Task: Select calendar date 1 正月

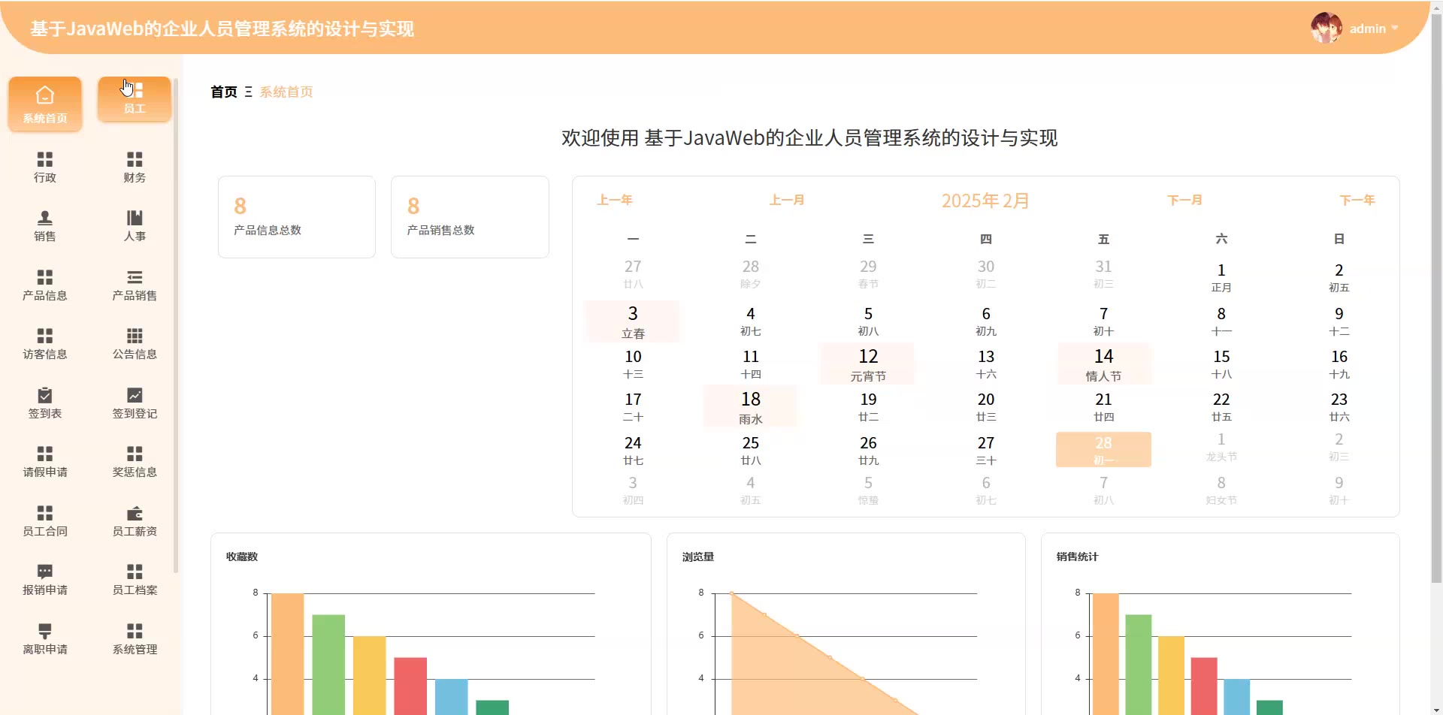Action: pyautogui.click(x=1221, y=277)
